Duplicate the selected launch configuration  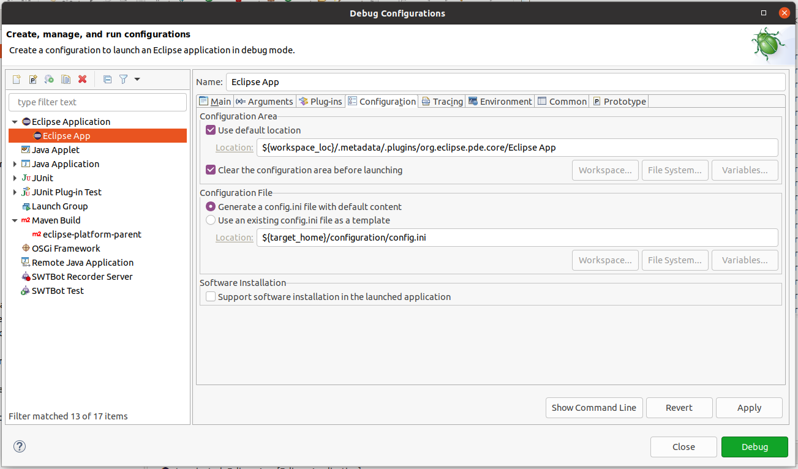pyautogui.click(x=66, y=79)
